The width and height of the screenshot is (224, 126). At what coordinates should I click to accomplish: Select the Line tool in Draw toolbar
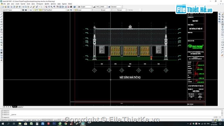(1, 14)
